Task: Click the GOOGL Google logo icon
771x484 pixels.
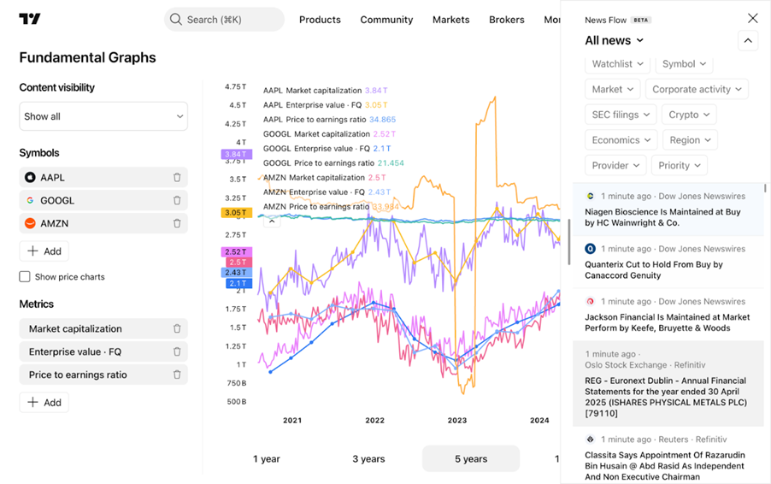Action: 30,200
